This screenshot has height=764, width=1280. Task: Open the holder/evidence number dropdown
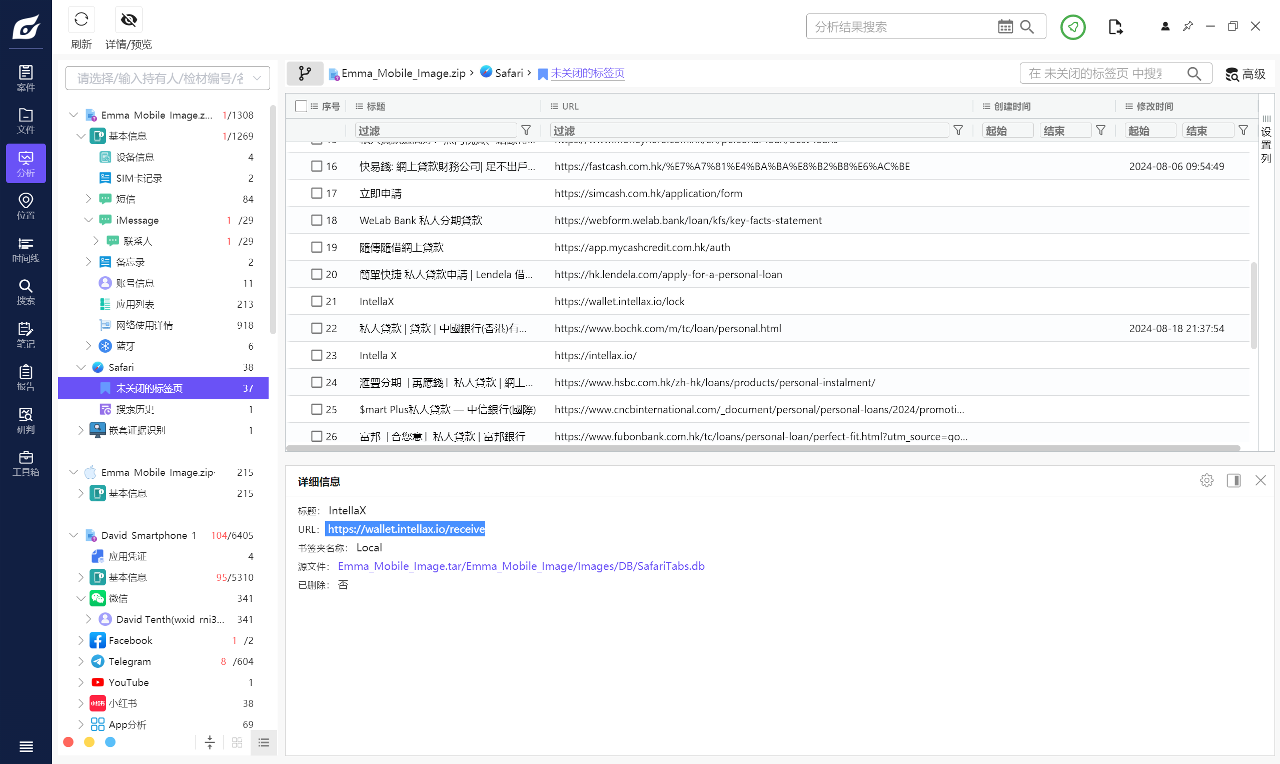[x=167, y=78]
